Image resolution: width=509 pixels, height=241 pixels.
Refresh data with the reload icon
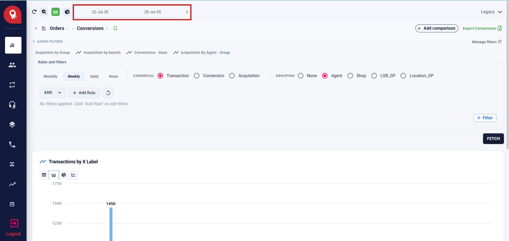click(34, 12)
